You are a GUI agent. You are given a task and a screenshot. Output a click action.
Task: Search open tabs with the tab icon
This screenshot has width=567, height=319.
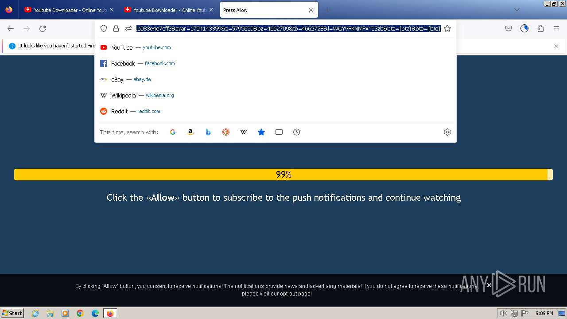(x=279, y=132)
